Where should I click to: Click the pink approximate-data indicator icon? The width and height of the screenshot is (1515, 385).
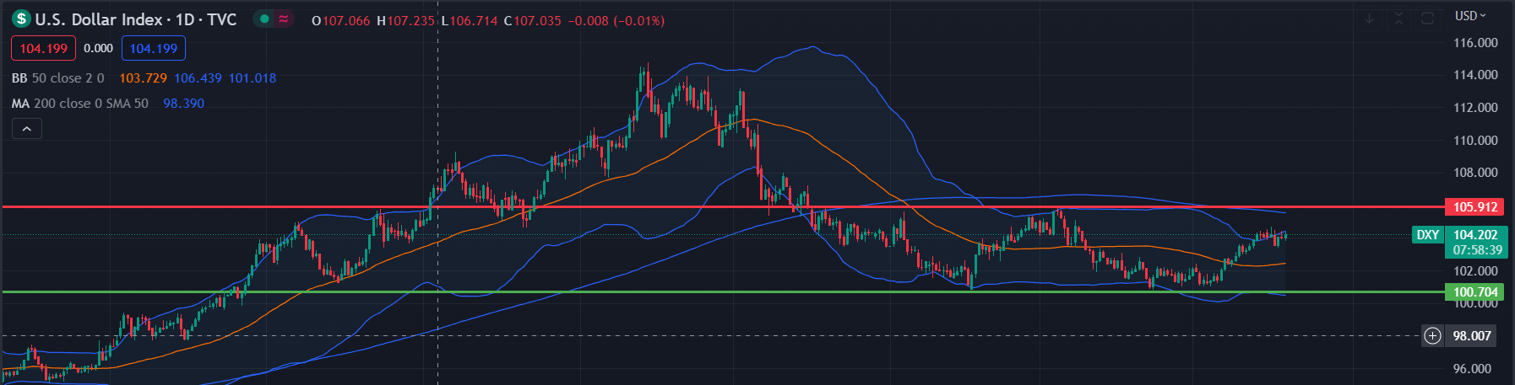[x=284, y=19]
